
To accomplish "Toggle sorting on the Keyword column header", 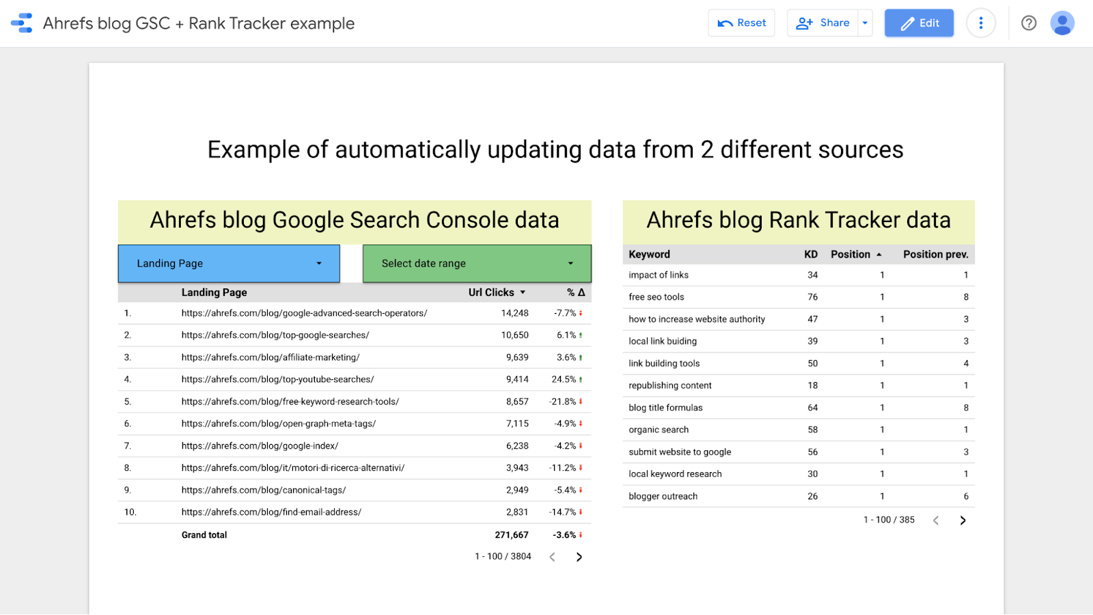I will 648,254.
